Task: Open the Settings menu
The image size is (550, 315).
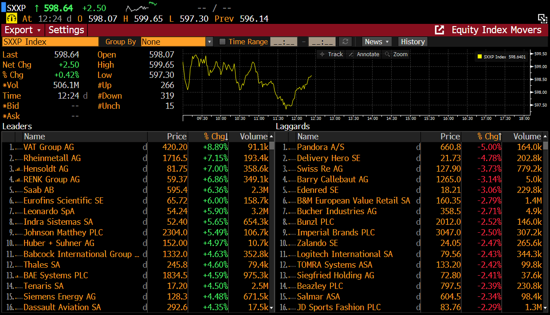Action: tap(66, 30)
